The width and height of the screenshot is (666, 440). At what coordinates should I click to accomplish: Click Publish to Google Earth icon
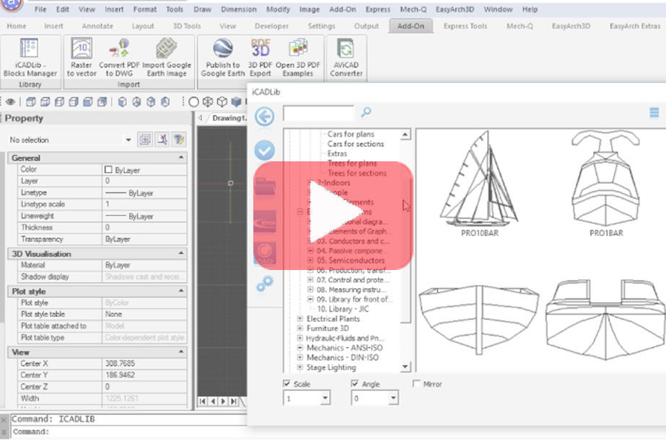coord(222,58)
